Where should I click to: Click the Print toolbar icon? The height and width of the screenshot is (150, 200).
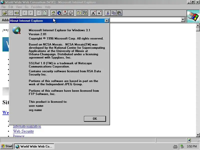[11, 13]
